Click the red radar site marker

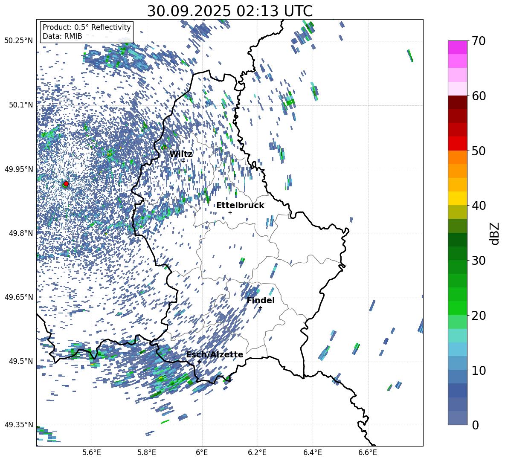(x=66, y=184)
